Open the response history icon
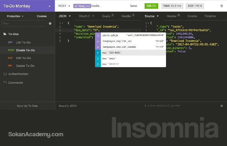227x146 pixels. (221, 6)
